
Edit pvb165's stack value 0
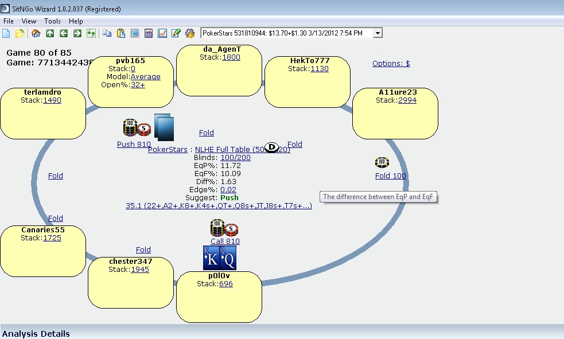[133, 69]
